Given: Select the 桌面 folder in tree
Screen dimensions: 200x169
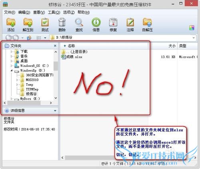Looking at the screenshot, I should click(24, 61).
